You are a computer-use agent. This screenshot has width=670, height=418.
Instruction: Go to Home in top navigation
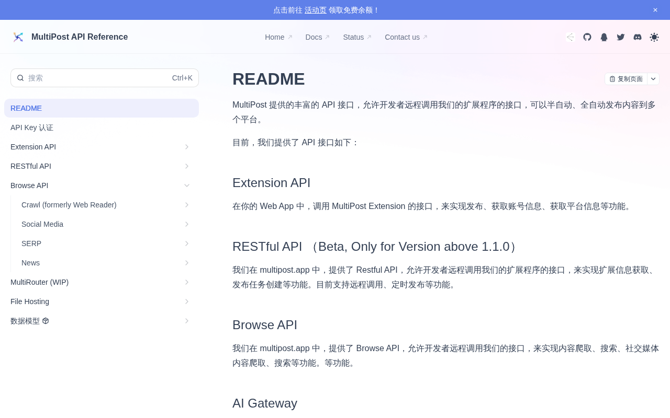click(x=278, y=37)
